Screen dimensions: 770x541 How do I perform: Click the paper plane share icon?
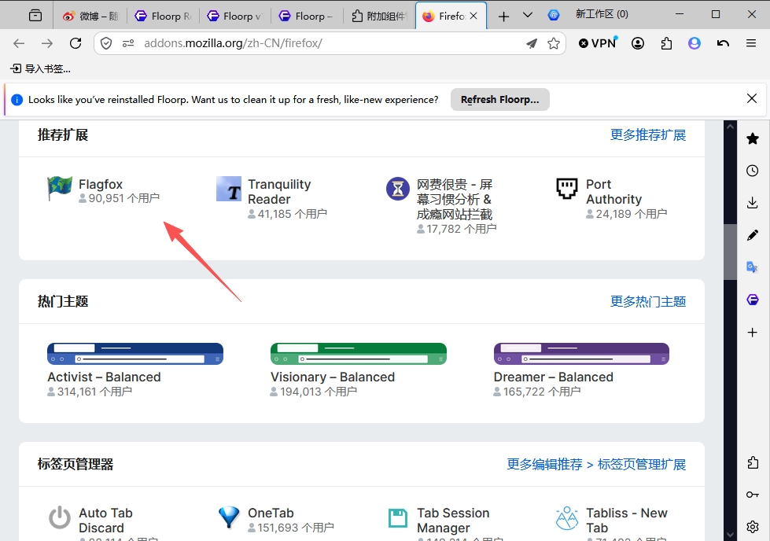click(x=532, y=43)
